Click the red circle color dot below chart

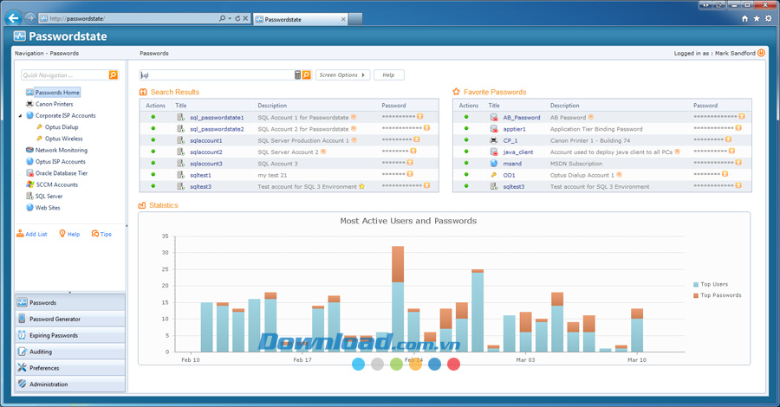(x=453, y=365)
